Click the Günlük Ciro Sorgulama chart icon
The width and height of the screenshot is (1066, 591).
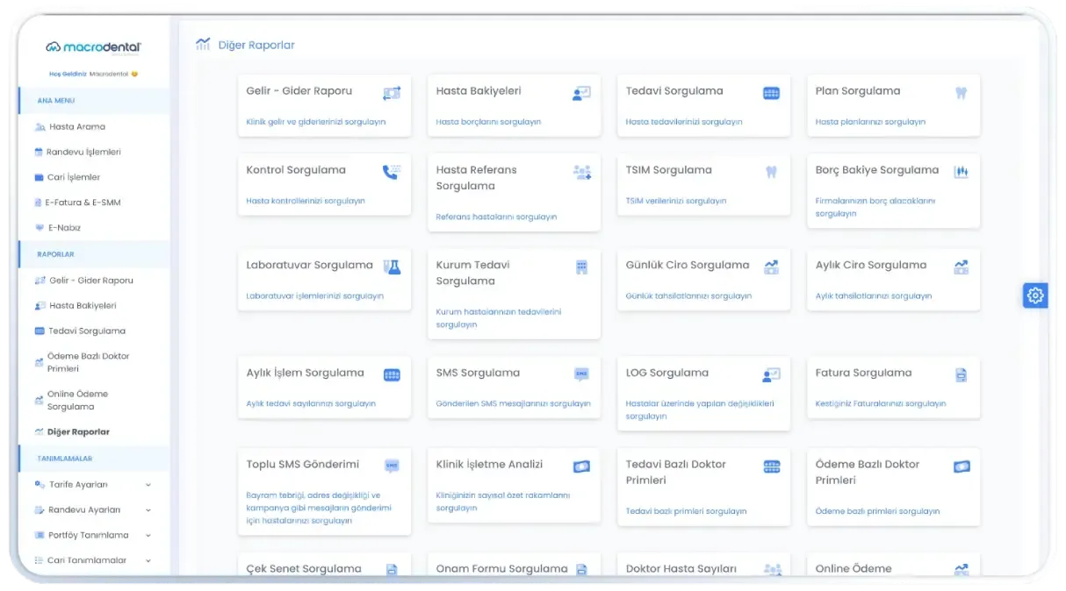(771, 267)
